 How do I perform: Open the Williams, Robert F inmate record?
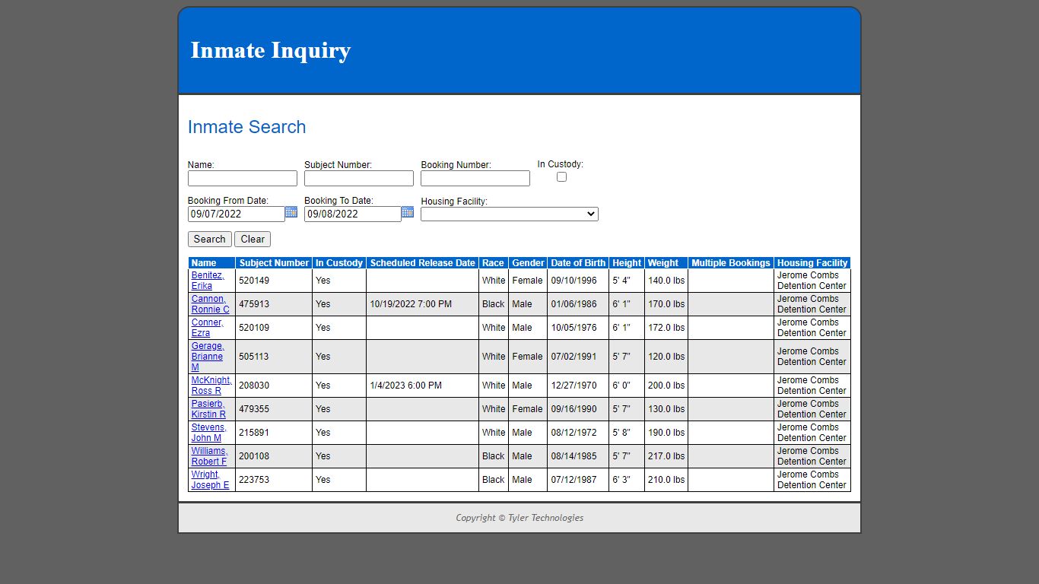[209, 456]
